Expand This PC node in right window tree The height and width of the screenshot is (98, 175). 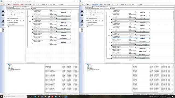tap(87, 67)
